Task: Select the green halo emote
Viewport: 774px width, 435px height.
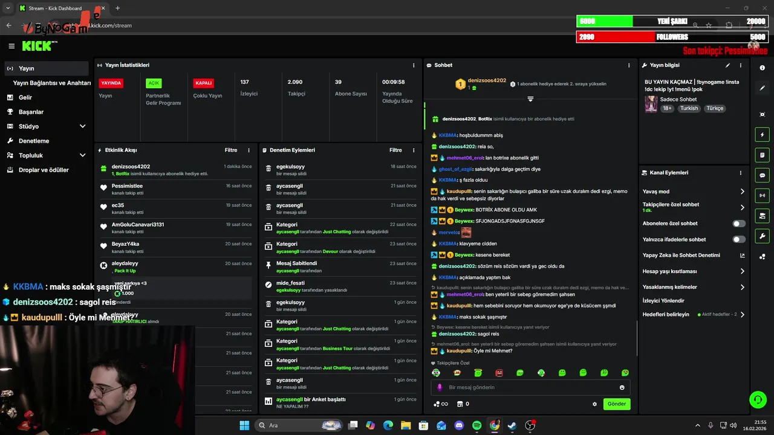Action: click(478, 373)
